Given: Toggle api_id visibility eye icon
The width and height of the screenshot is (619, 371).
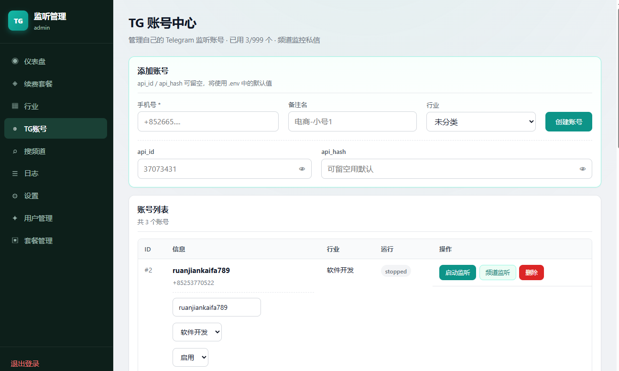Looking at the screenshot, I should pyautogui.click(x=302, y=169).
